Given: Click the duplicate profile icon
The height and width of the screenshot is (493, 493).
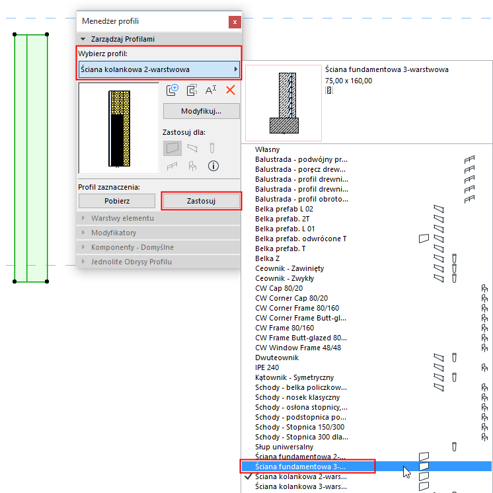Looking at the screenshot, I should pos(192,91).
